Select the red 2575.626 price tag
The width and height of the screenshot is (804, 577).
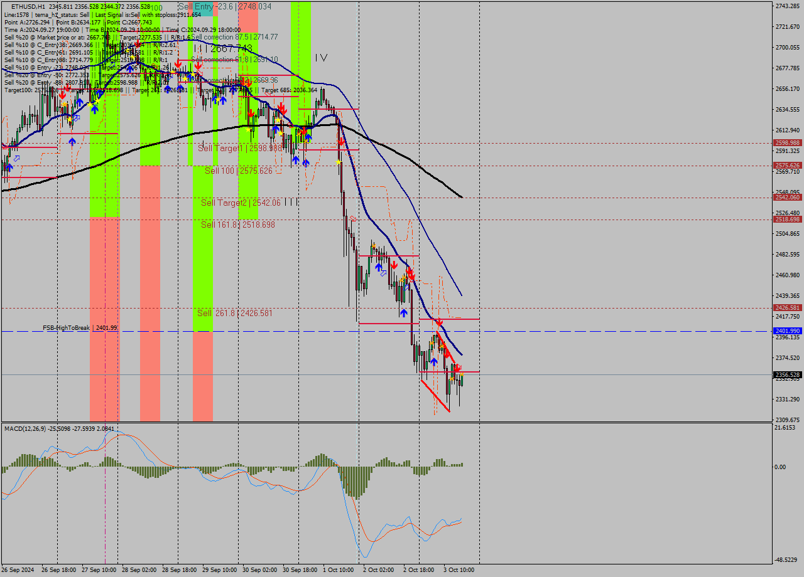[787, 166]
